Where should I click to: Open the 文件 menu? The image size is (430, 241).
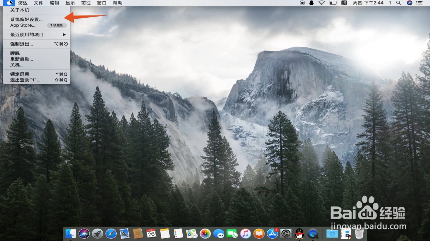[38, 3]
